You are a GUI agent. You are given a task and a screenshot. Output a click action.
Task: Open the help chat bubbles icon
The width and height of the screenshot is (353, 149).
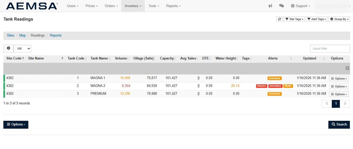[x=281, y=6]
